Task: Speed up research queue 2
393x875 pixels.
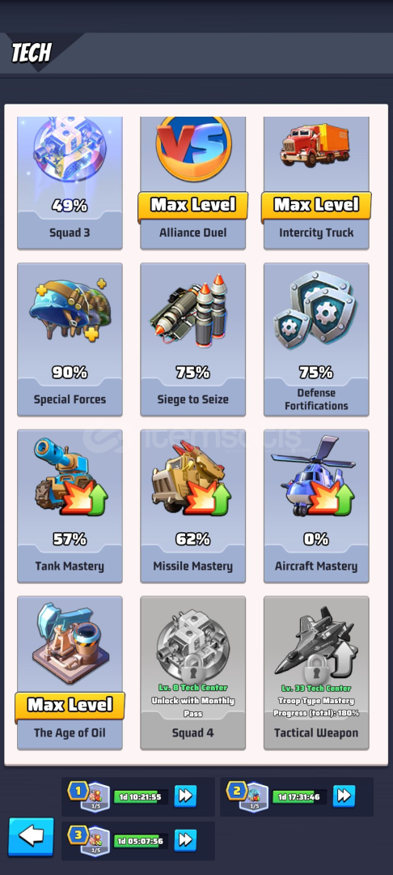Action: (344, 796)
